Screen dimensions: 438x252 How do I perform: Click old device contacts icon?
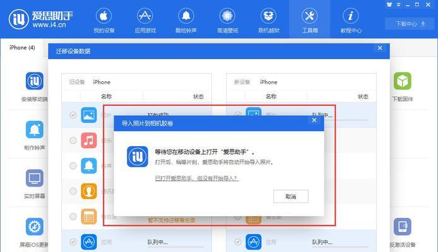[89, 192]
